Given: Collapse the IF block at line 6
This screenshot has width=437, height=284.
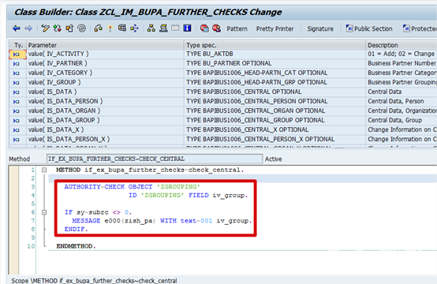Looking at the screenshot, I should 44,212.
